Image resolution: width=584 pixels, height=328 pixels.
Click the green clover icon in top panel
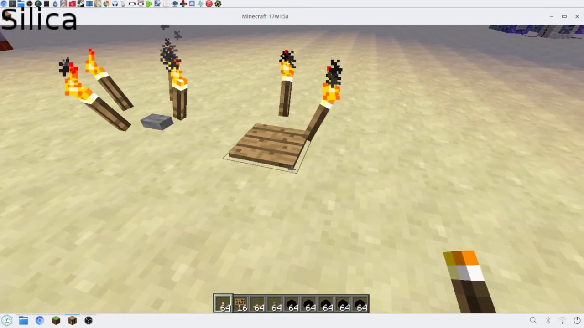149,4
